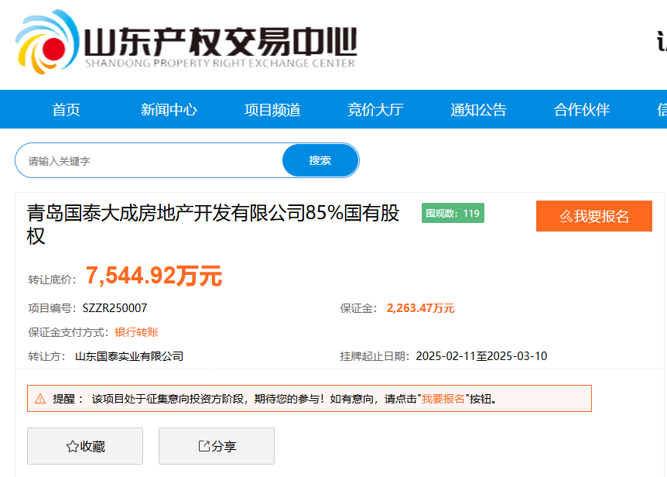Click the 分享 share button
Viewport: 667px width, 477px height.
click(217, 446)
